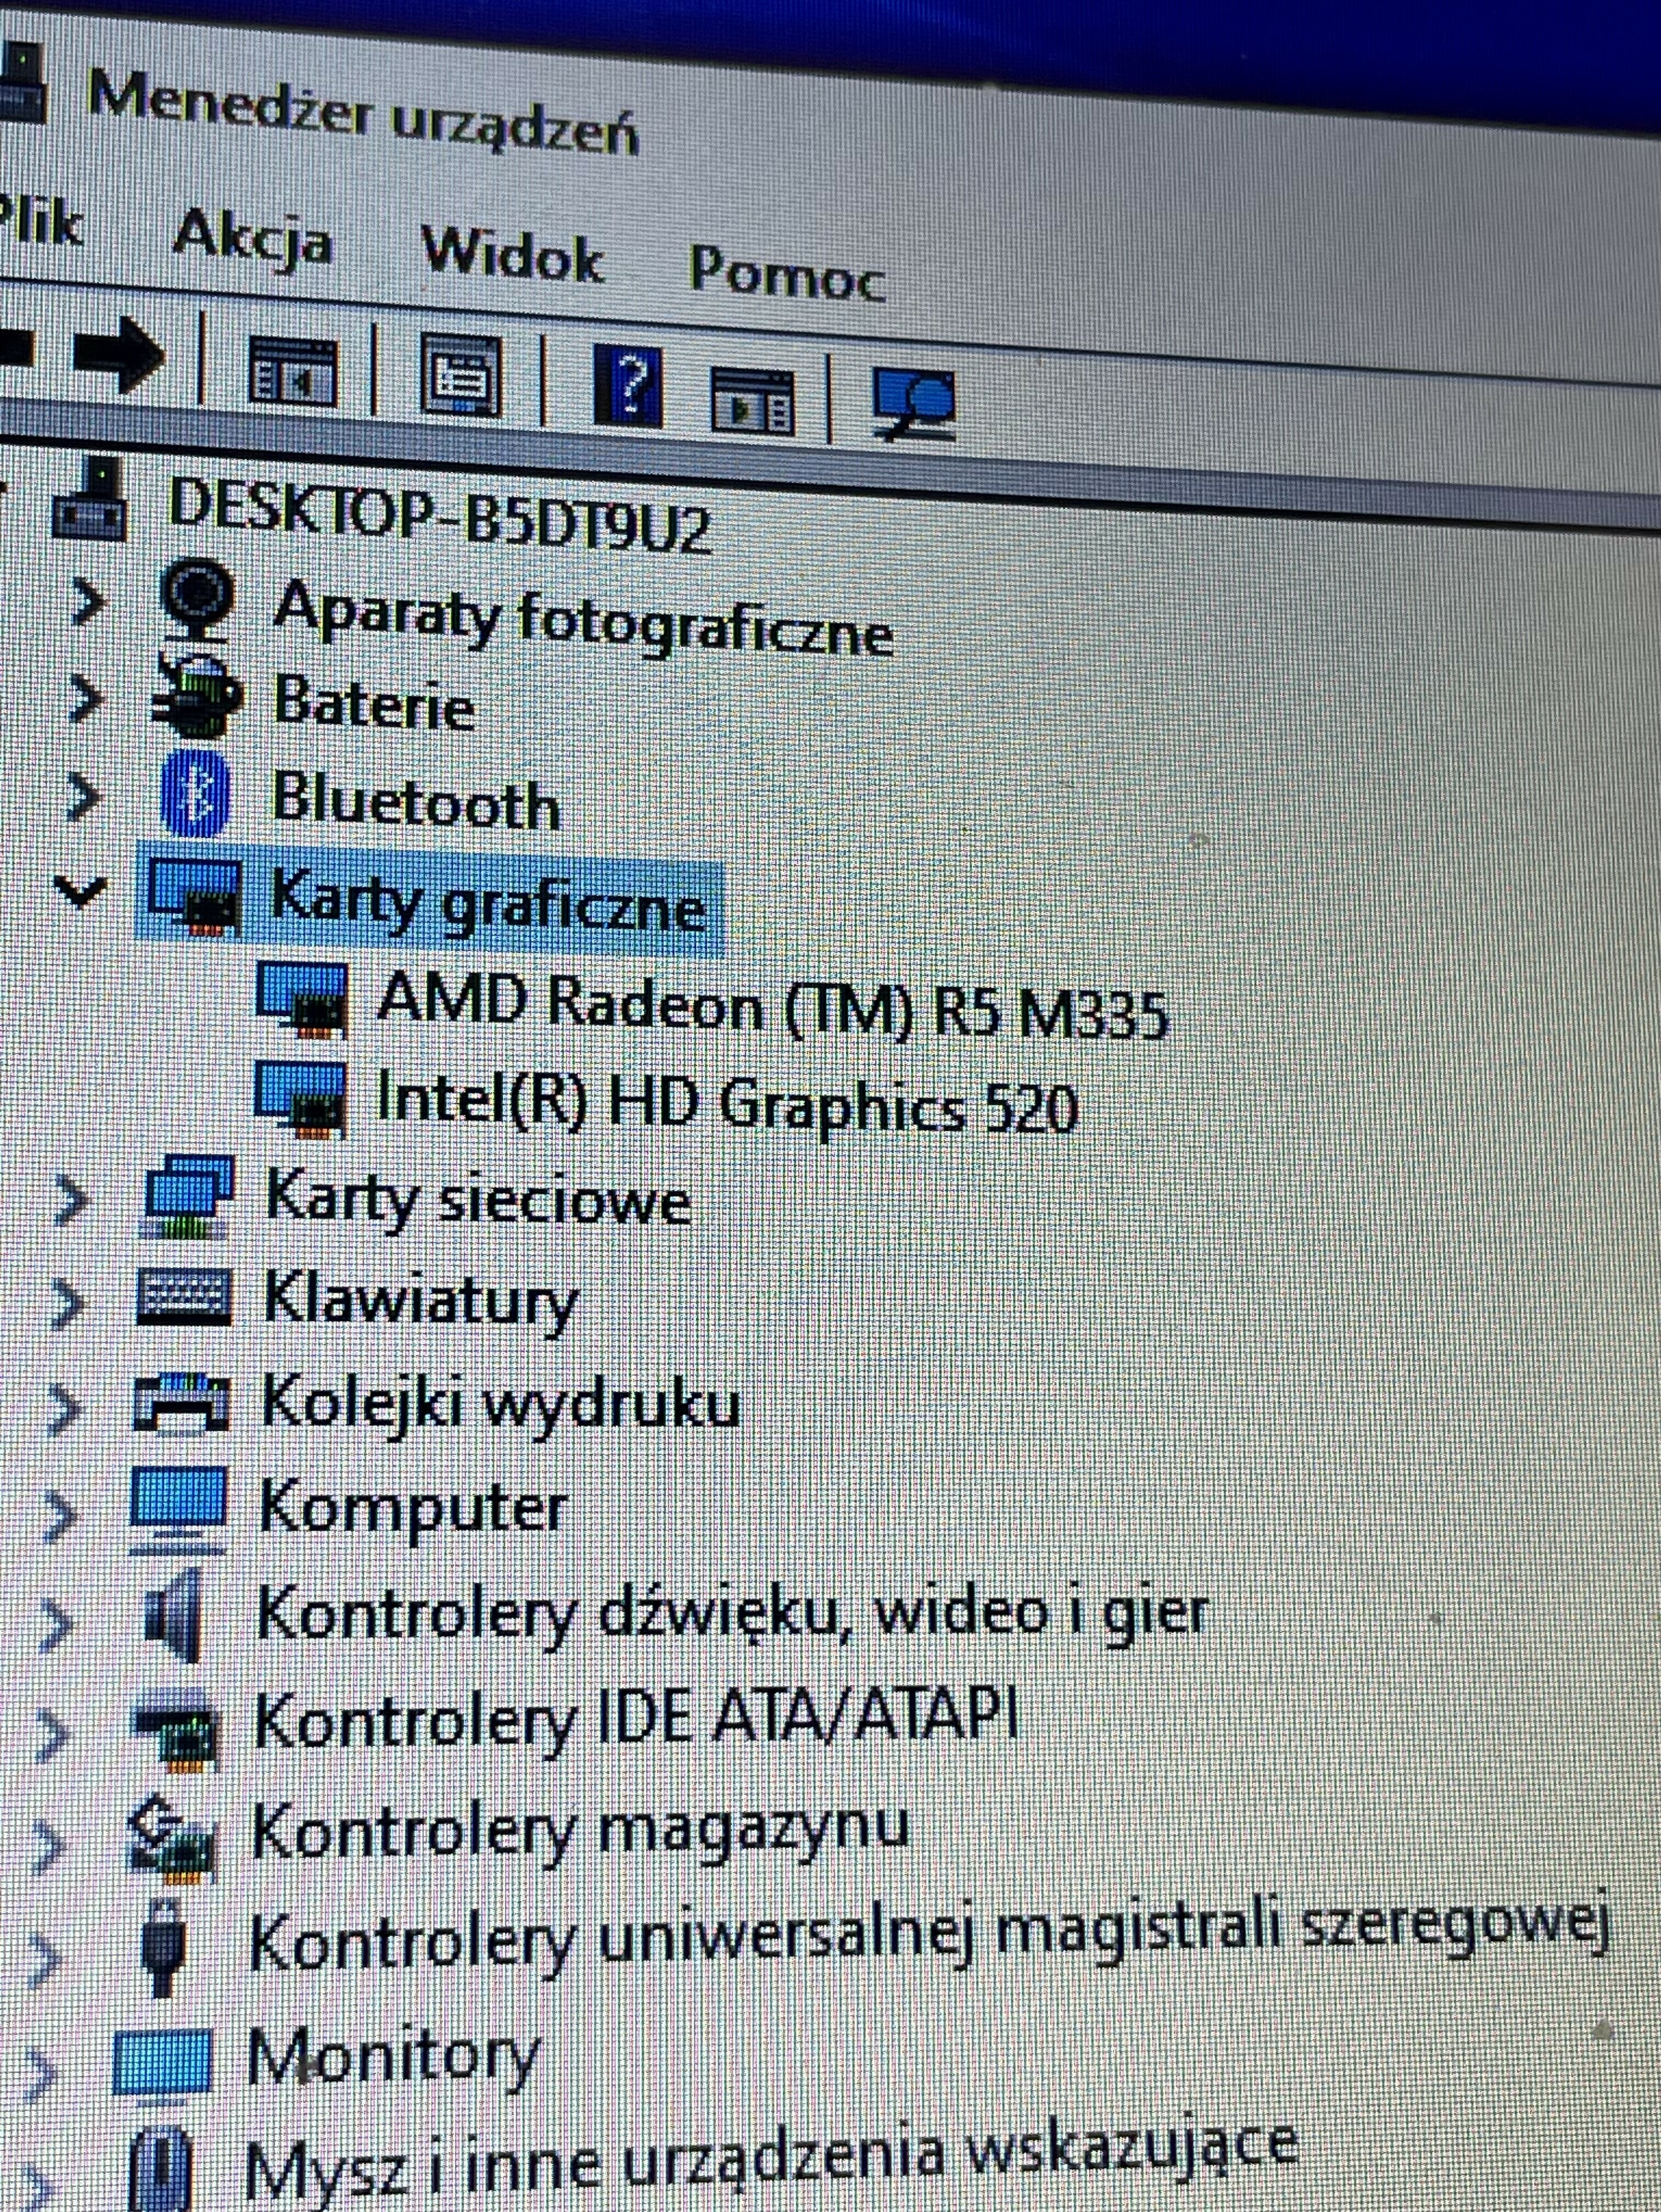The height and width of the screenshot is (2212, 1661).
Task: Click the display adapter icon for Karty graficzne
Action: tap(195, 896)
